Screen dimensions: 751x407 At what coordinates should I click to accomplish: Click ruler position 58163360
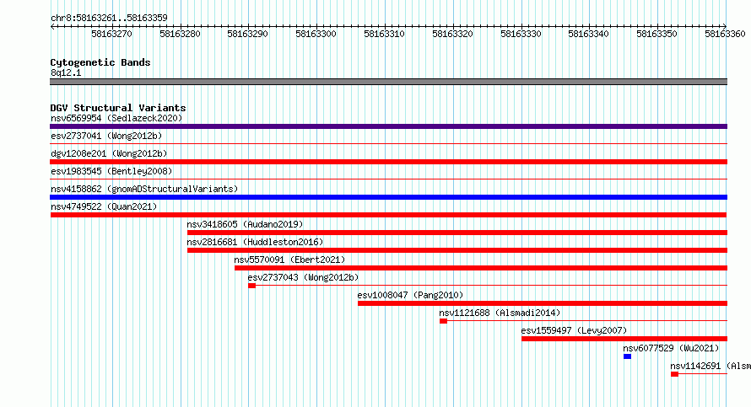point(725,34)
